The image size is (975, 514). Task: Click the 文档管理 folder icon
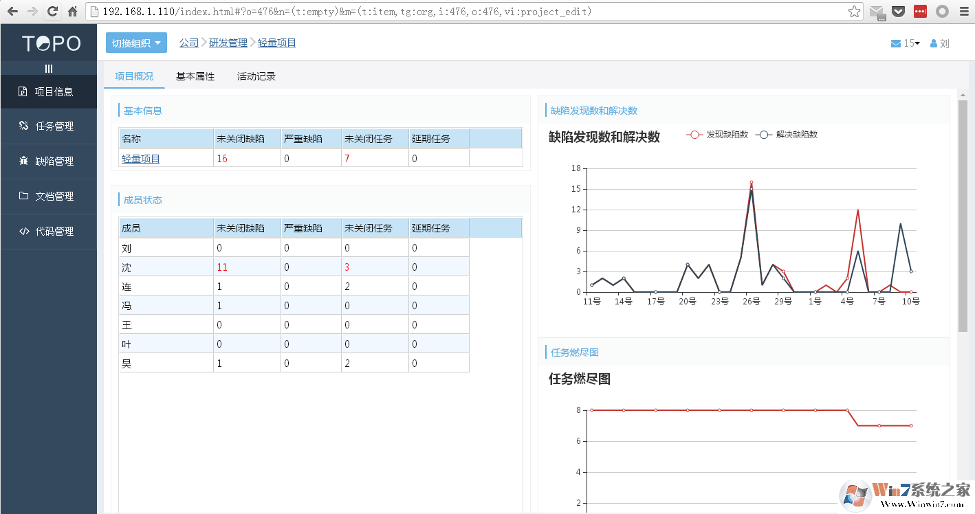coord(22,196)
